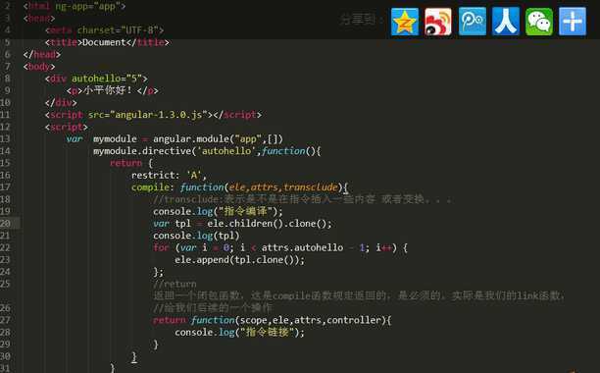Click the 'angular-1.3.0.js' script source
The height and width of the screenshot is (373, 600).
[159, 115]
